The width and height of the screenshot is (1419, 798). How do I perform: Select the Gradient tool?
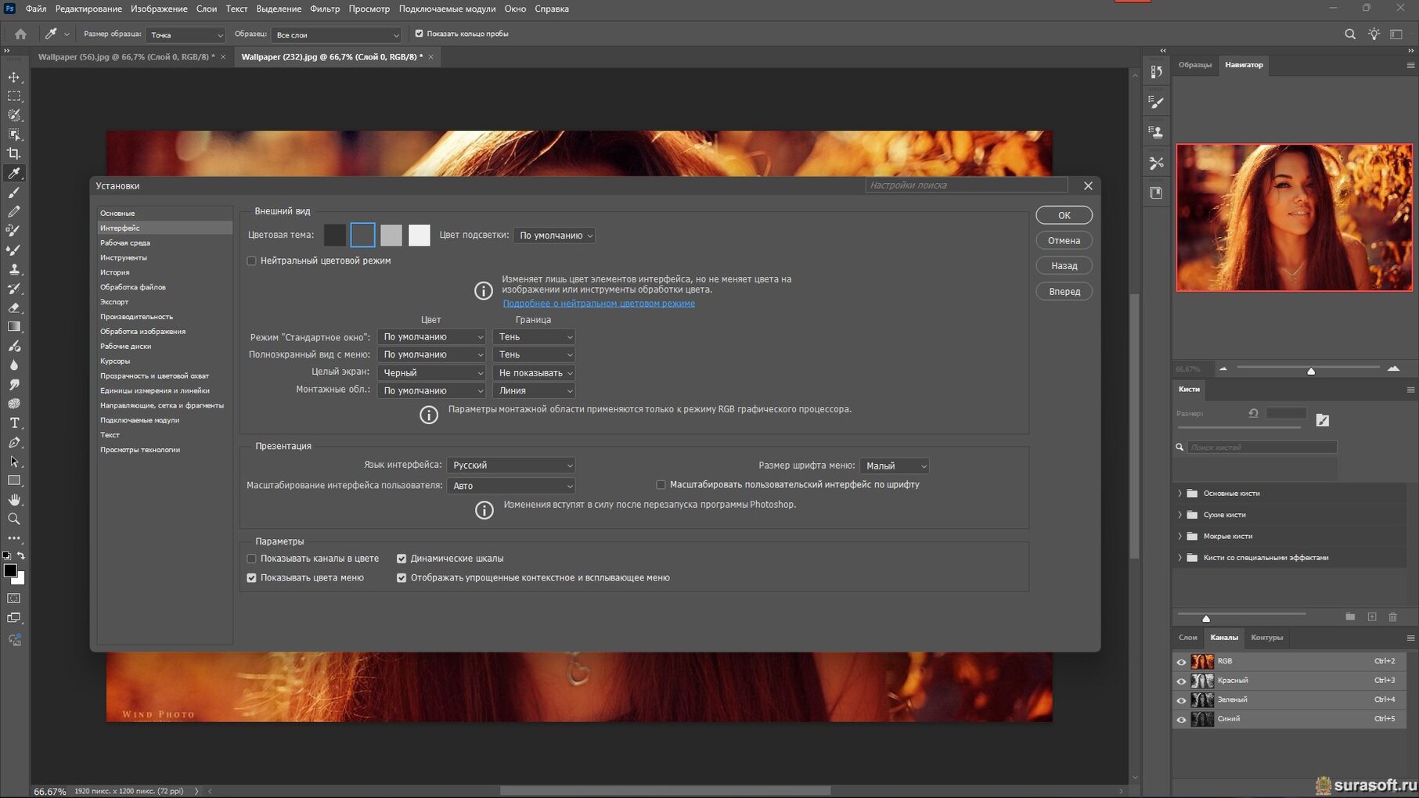pos(14,327)
